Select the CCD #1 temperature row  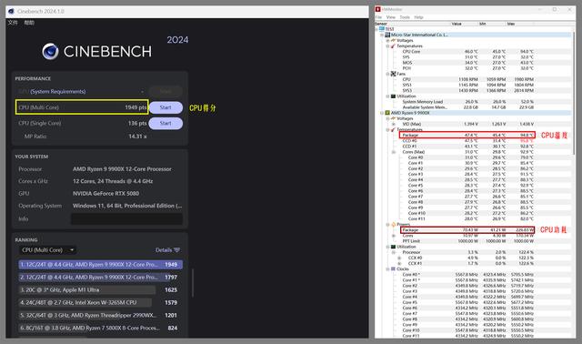487,147
